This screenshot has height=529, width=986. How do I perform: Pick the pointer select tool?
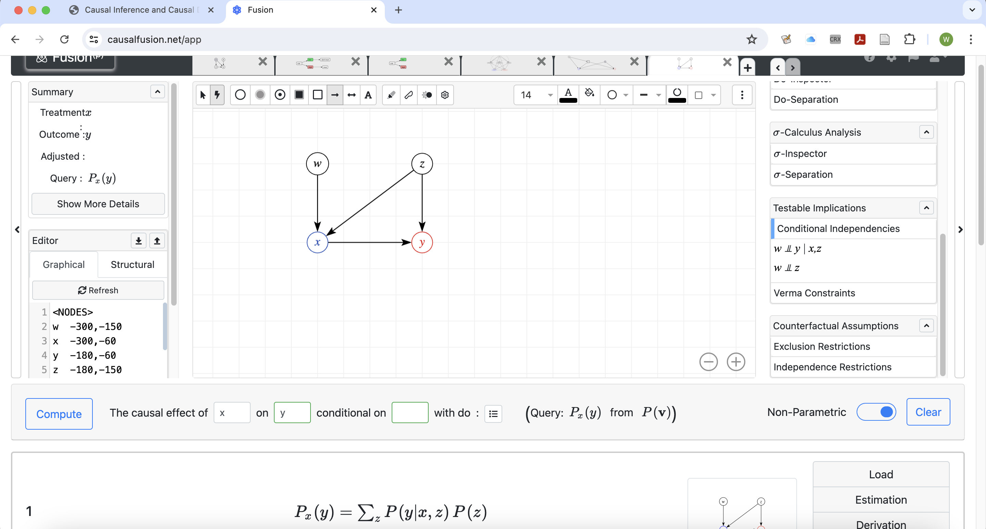click(x=203, y=95)
